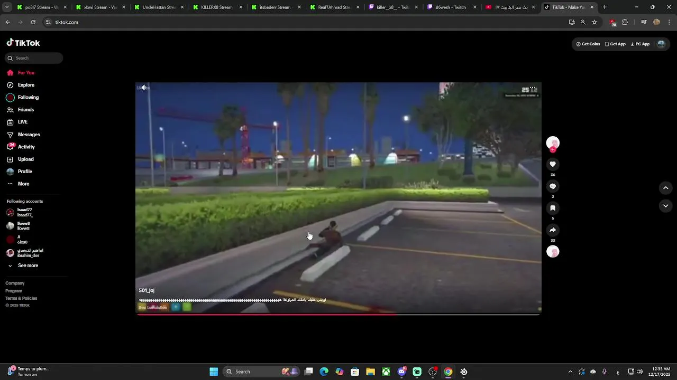The width and height of the screenshot is (677, 380).
Task: Click PC App download button
Action: click(x=640, y=44)
